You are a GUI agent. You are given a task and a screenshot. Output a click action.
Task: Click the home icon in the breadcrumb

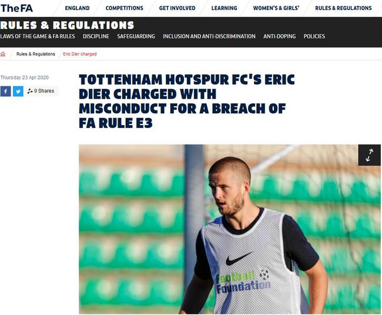click(3, 54)
